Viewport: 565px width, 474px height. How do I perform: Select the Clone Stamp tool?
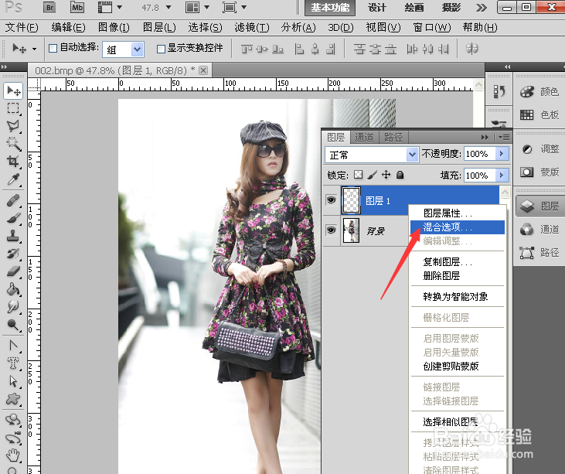[x=13, y=236]
